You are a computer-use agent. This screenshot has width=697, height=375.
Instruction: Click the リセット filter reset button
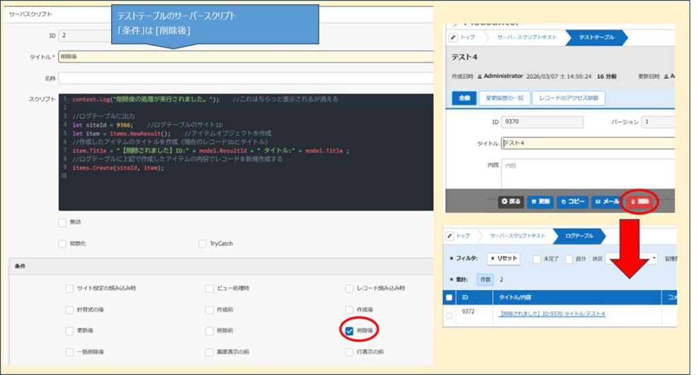tap(504, 259)
